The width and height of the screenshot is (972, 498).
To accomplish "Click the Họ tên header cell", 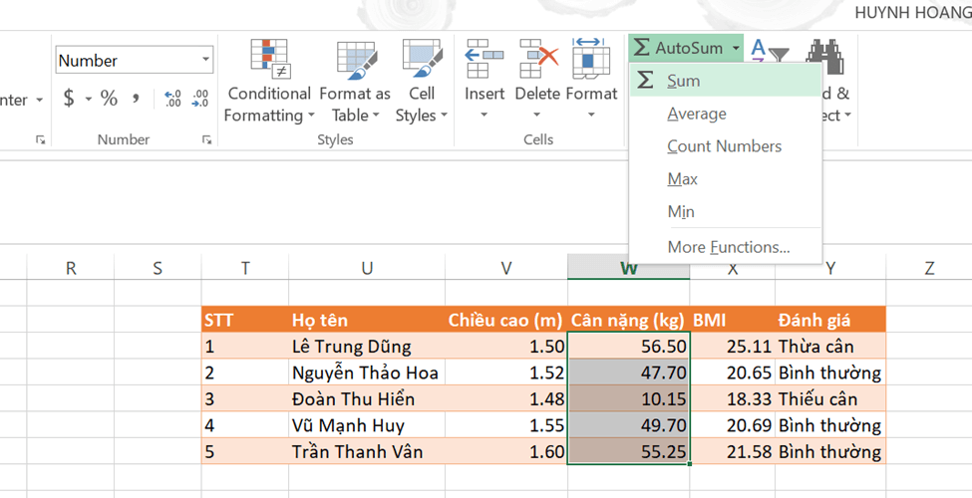I will click(x=367, y=320).
